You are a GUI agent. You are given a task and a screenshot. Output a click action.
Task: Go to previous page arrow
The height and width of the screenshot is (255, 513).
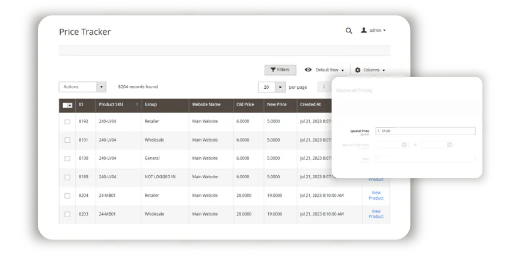(324, 87)
